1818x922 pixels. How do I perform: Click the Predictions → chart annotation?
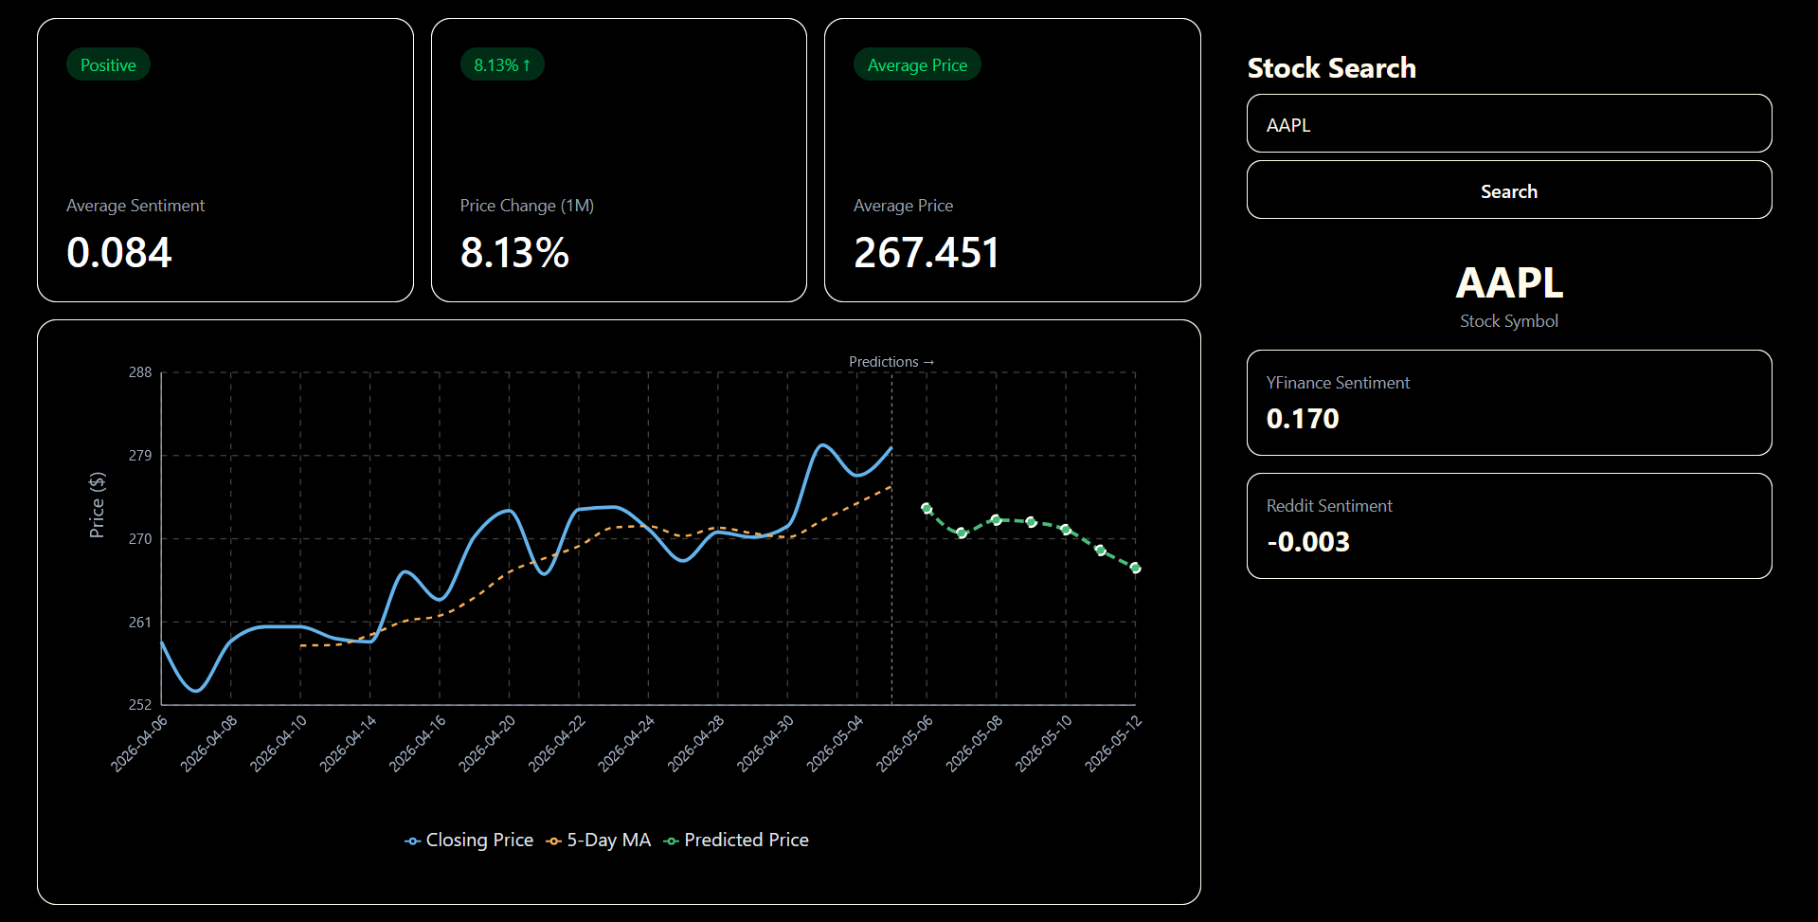pos(891,362)
